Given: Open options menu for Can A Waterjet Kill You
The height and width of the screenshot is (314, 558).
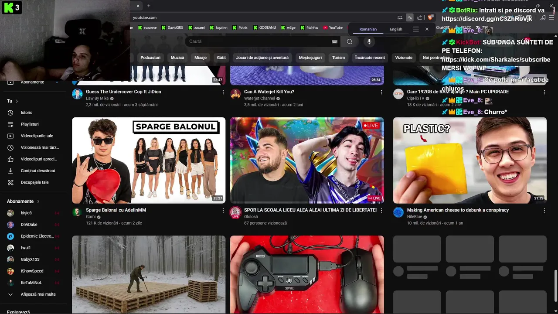Looking at the screenshot, I should 381,92.
